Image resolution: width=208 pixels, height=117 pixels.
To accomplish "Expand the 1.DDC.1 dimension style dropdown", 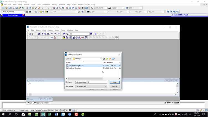I will click(x=123, y=8).
